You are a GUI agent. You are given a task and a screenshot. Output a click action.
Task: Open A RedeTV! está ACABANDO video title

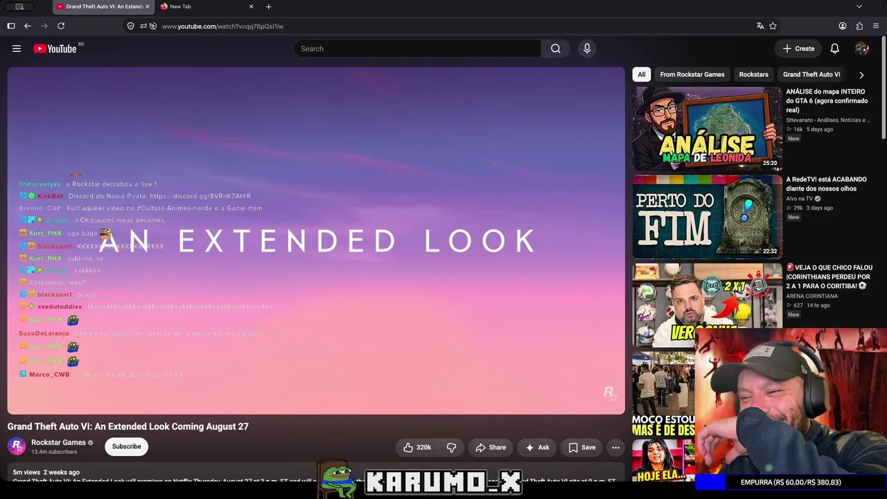tap(826, 184)
